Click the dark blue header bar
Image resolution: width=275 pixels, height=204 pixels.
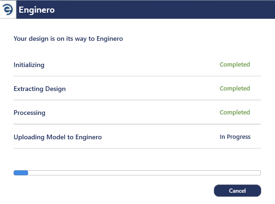[146, 9]
